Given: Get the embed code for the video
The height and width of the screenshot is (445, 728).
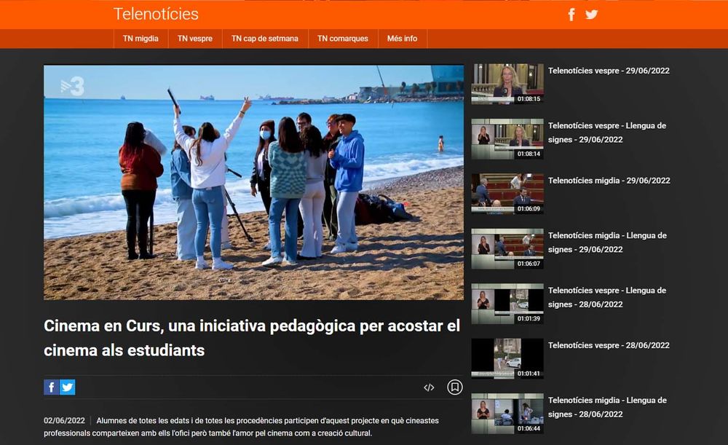Looking at the screenshot, I should pos(429,387).
